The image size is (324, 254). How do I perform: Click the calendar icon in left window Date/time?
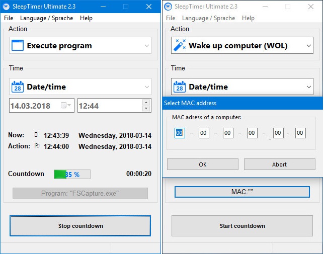click(18, 87)
